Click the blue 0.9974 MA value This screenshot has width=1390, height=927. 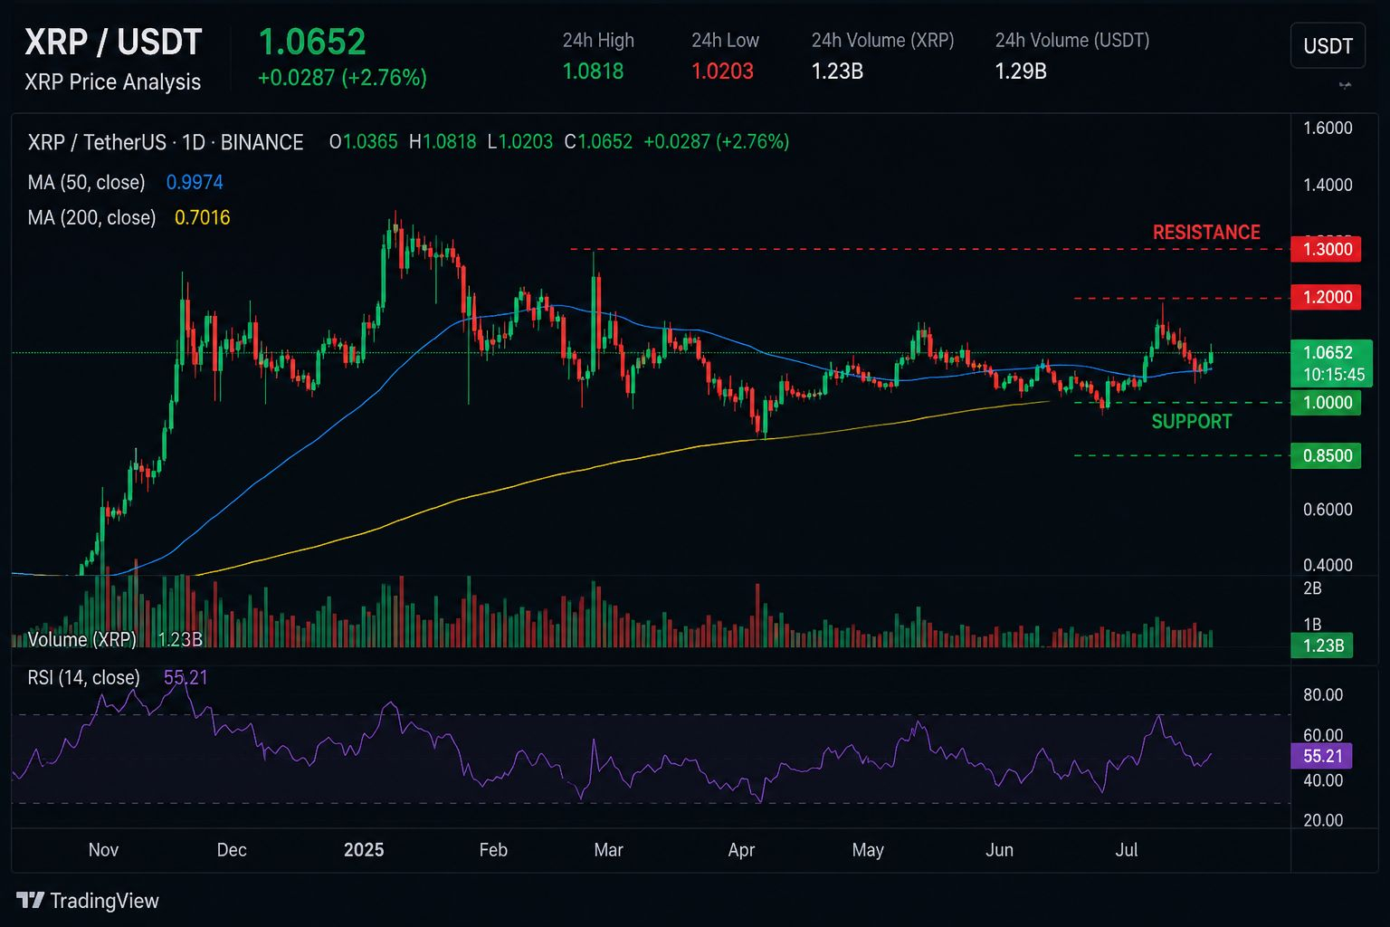[x=195, y=183]
